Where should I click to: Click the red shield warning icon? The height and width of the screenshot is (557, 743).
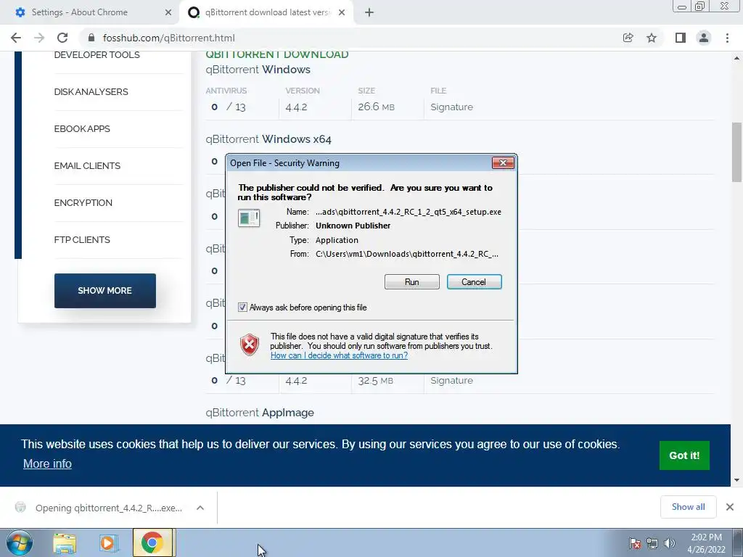click(250, 344)
